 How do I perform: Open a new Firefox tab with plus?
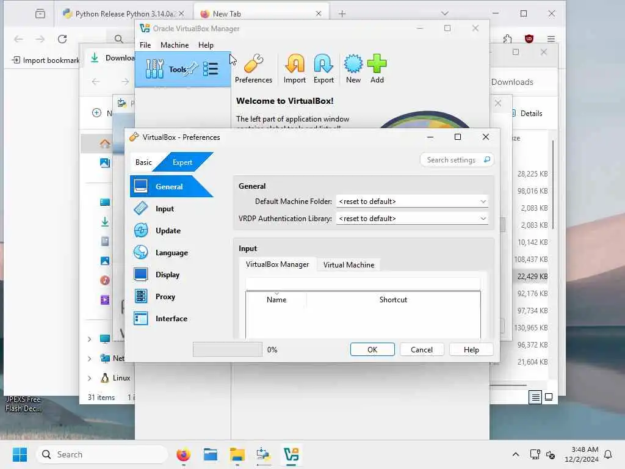coord(342,13)
